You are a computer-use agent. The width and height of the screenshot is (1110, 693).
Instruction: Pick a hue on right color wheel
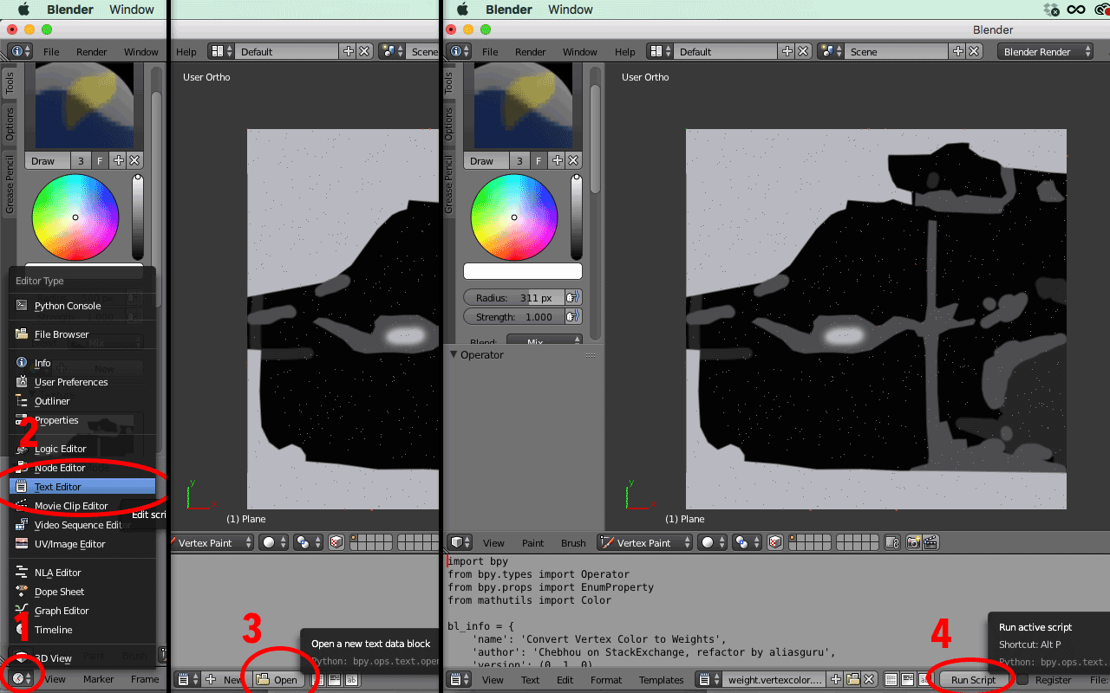click(513, 217)
